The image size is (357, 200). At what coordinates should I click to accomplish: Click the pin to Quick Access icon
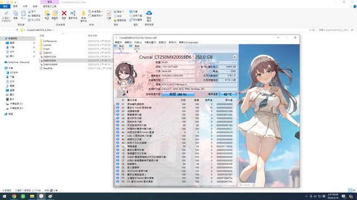(x=6, y=13)
